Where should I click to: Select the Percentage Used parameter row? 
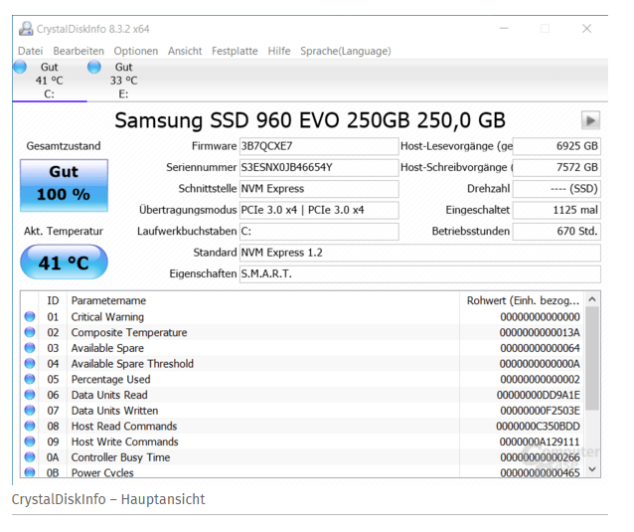[302, 379]
